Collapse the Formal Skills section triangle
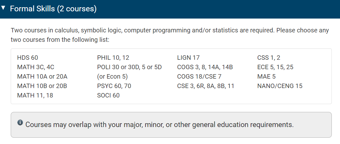The image size is (340, 144). (3, 8)
